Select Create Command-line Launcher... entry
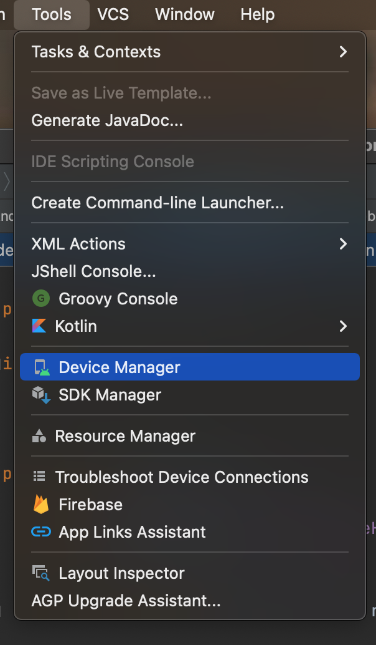The height and width of the screenshot is (645, 376). tap(157, 203)
